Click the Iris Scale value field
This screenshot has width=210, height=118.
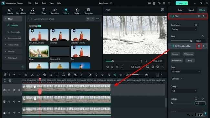click(200, 103)
